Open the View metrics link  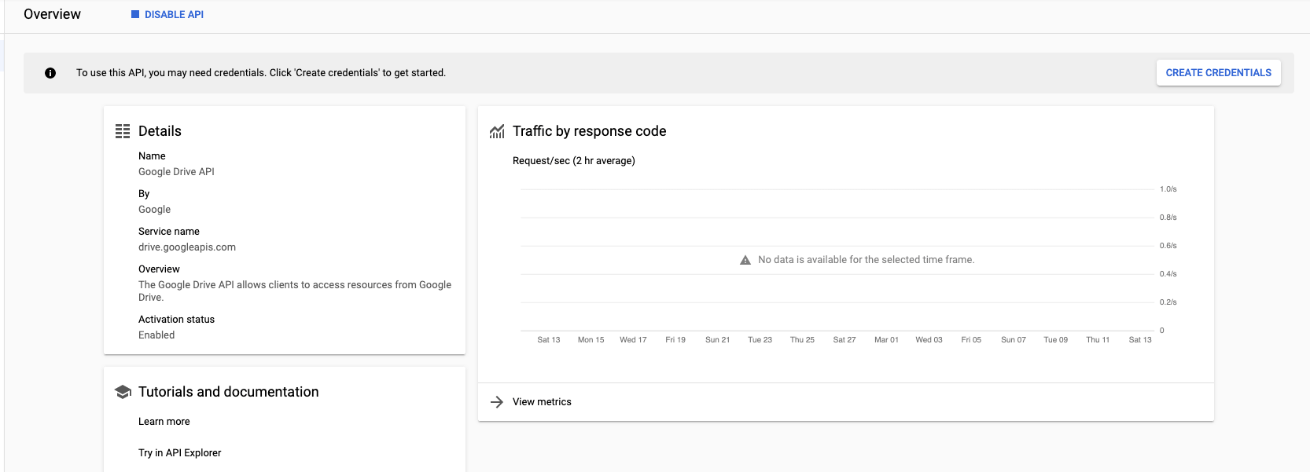542,402
